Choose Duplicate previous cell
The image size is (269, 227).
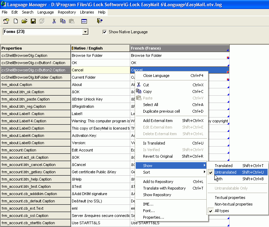pos(171,111)
